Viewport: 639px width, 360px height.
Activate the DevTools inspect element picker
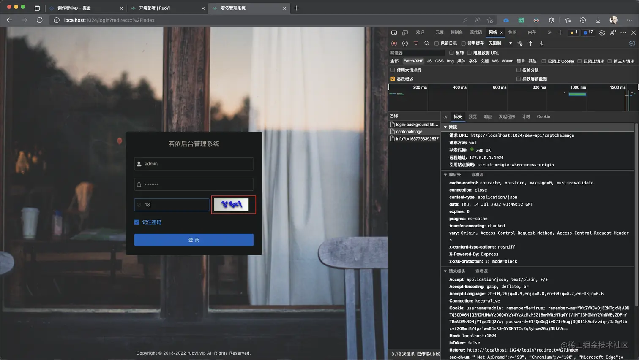394,32
